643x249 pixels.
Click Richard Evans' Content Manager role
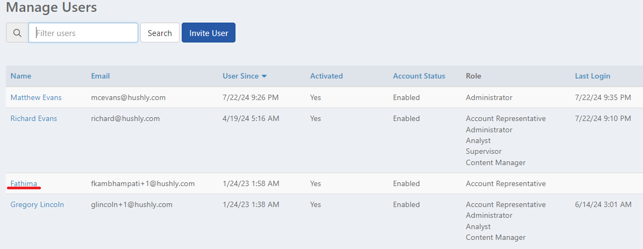coord(496,162)
